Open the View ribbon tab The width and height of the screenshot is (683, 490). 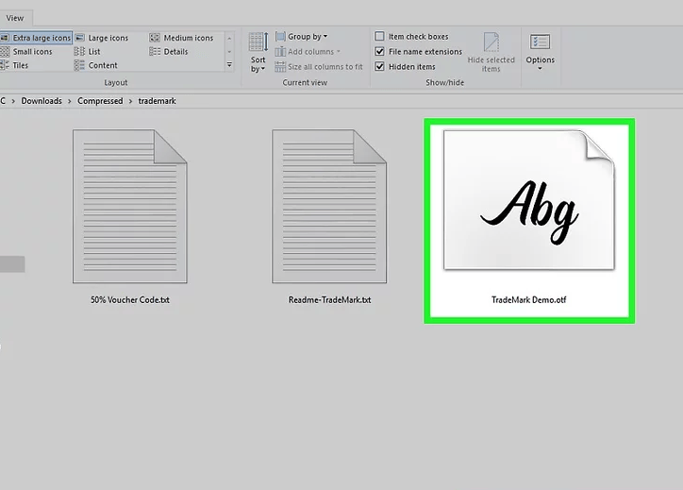[x=15, y=17]
